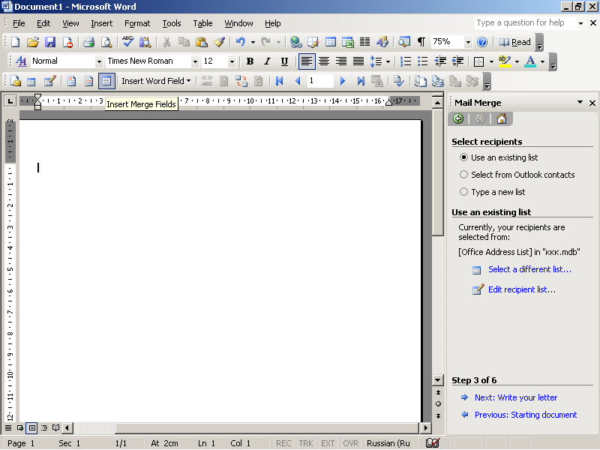
Task: Open Print Preview from the toolbar
Action: coord(106,42)
